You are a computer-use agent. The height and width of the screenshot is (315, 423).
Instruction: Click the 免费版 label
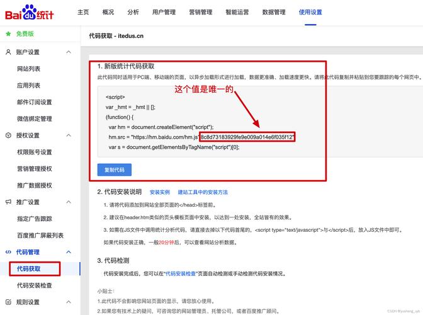25,34
